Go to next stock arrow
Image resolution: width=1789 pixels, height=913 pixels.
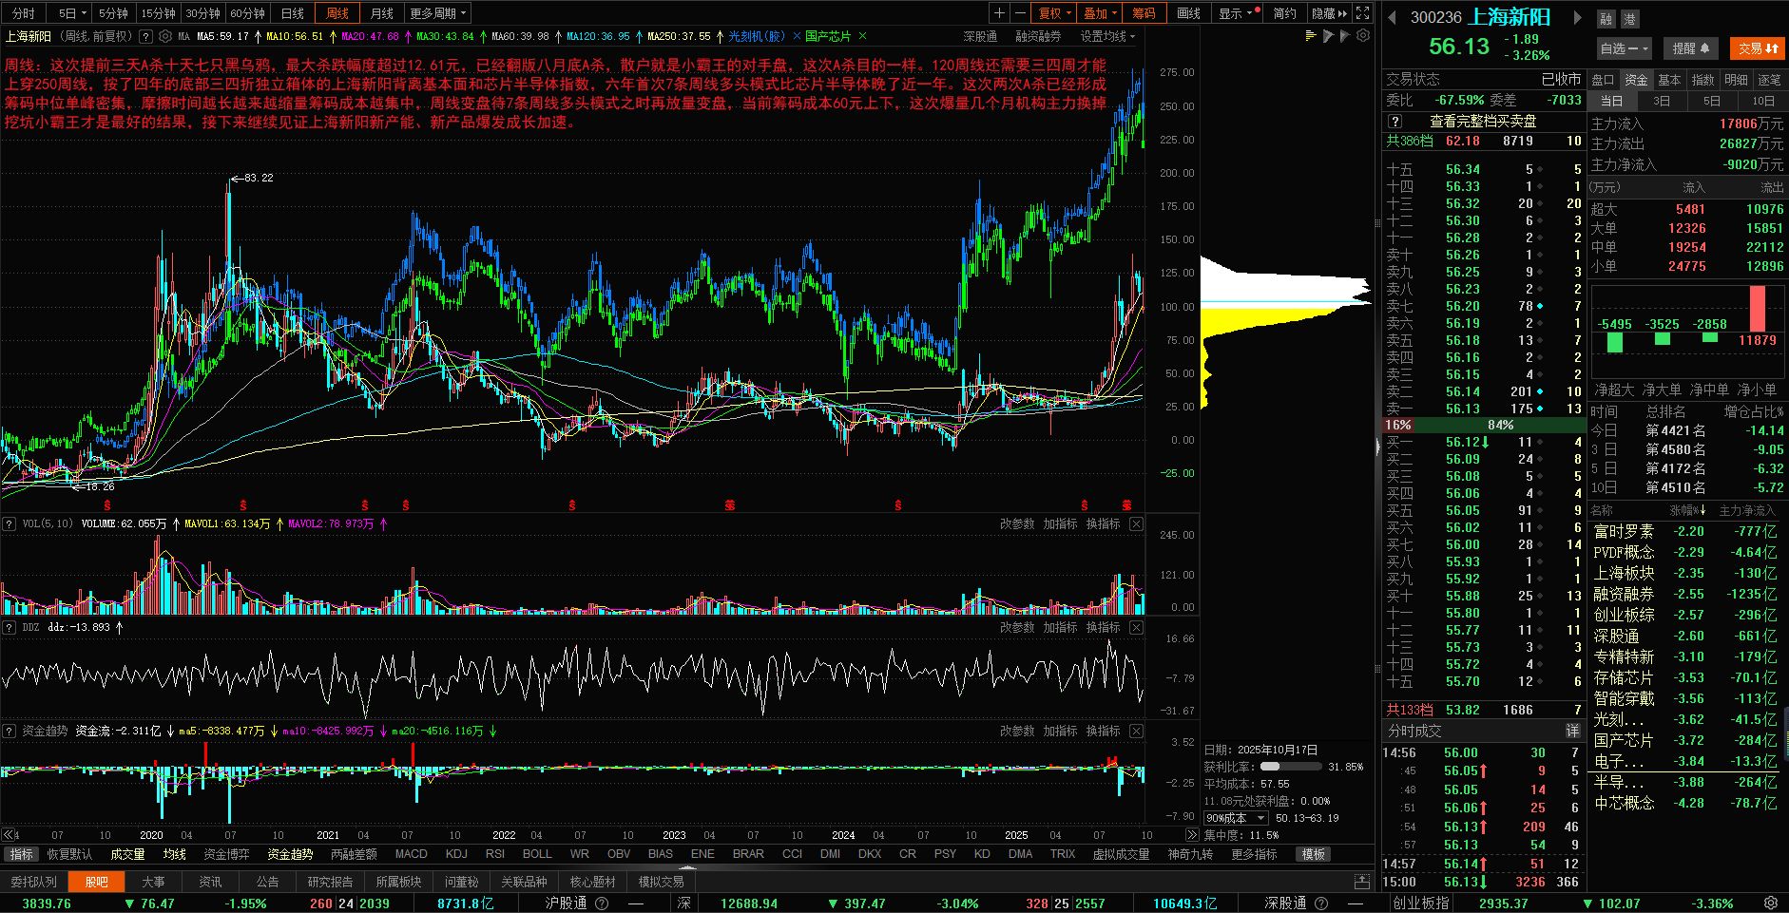[x=1578, y=17]
